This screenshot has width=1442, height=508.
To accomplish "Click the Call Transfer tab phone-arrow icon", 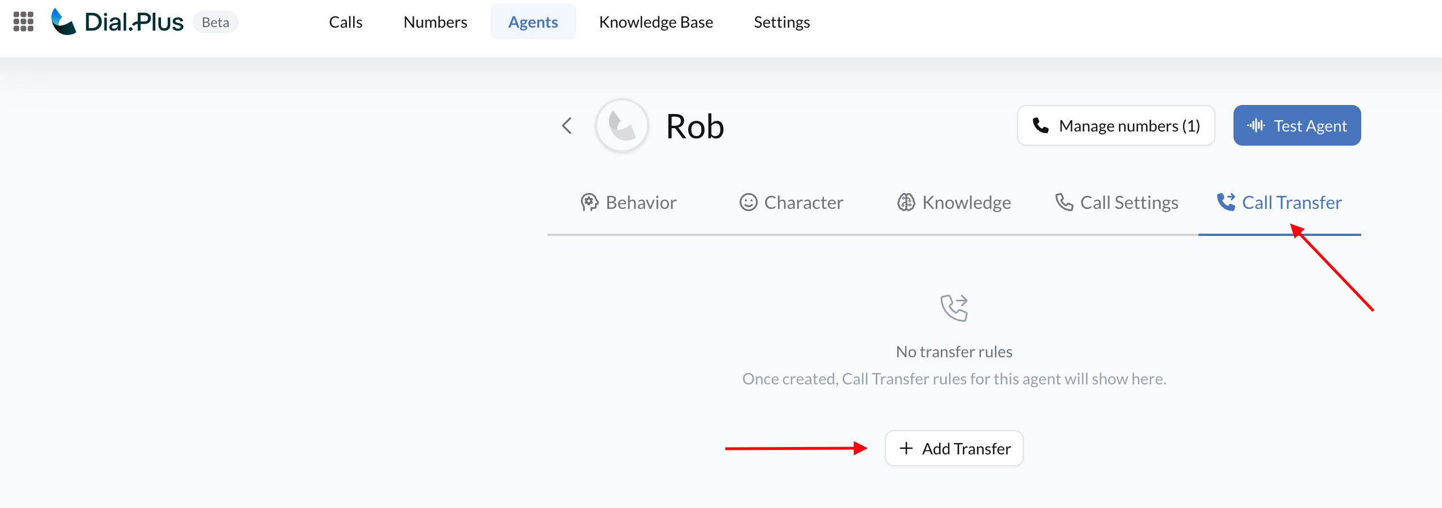I will (1226, 202).
